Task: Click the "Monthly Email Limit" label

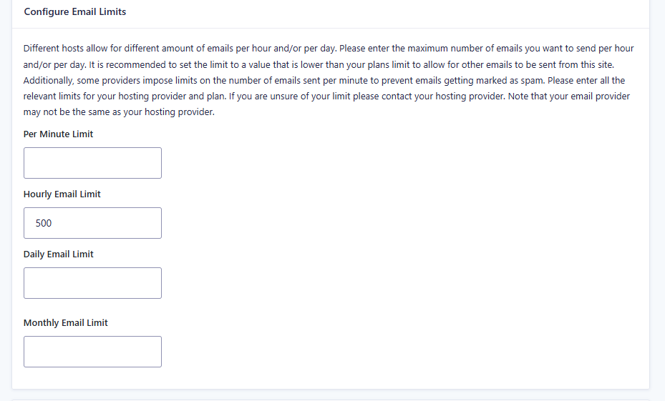Action: click(x=65, y=322)
